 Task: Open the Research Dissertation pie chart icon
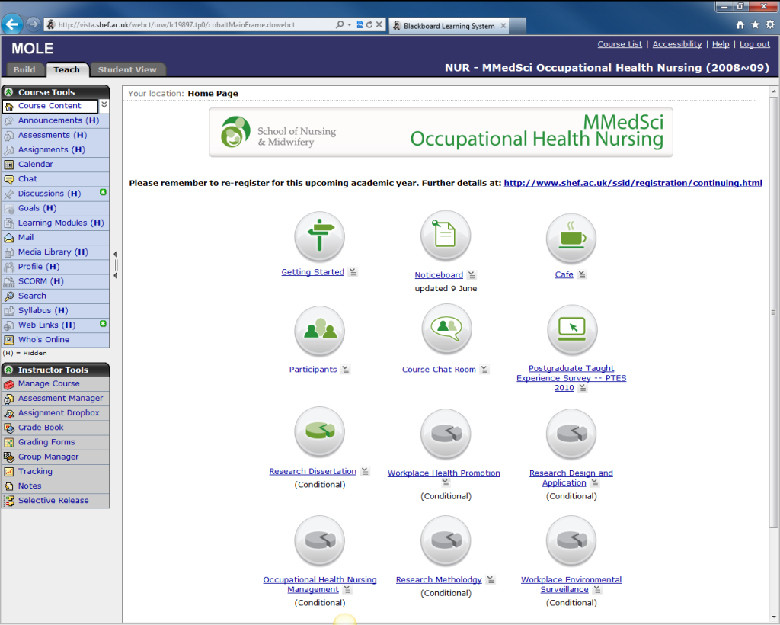pyautogui.click(x=319, y=431)
